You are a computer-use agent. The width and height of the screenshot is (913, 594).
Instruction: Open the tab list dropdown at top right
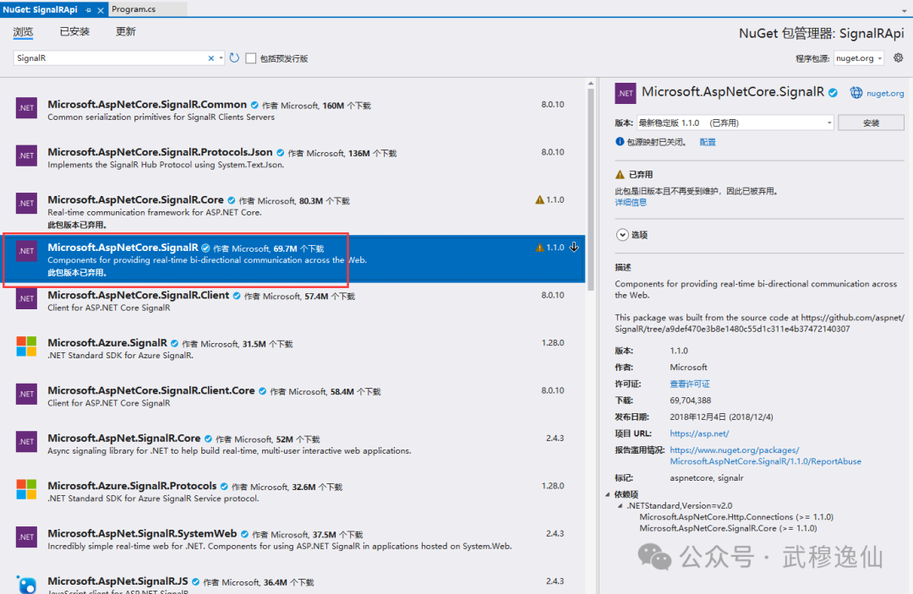click(x=904, y=10)
